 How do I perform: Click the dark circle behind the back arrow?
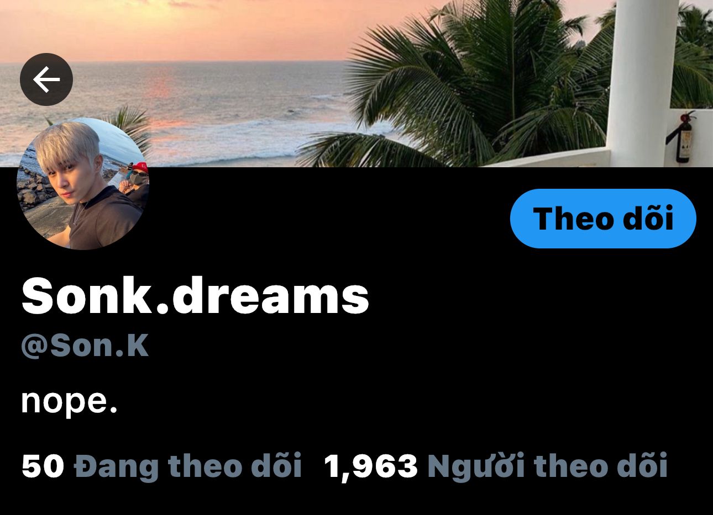pos(46,79)
